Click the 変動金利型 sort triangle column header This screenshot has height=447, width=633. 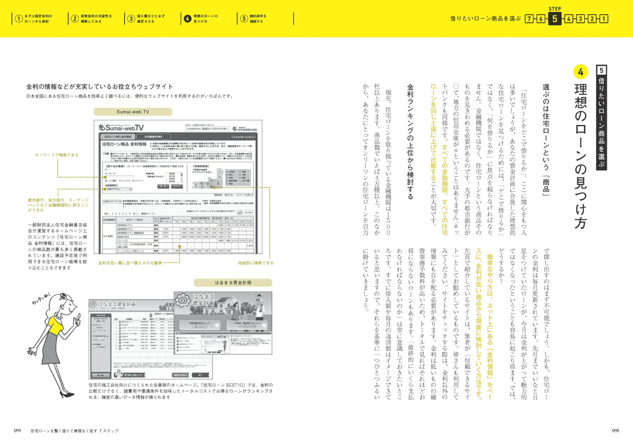point(165,220)
